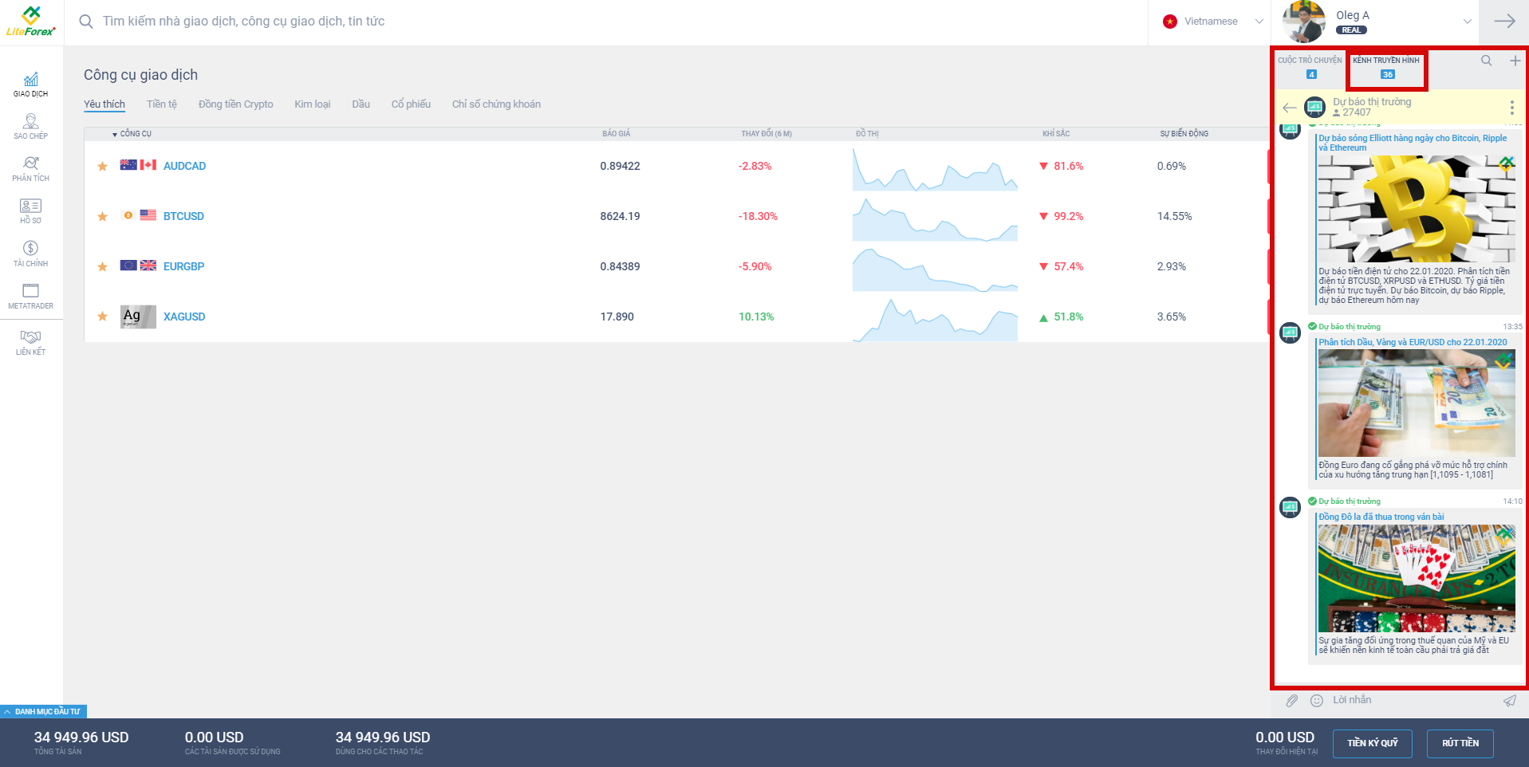This screenshot has width=1529, height=767.
Task: Switch to the Dầu tab
Action: click(361, 104)
